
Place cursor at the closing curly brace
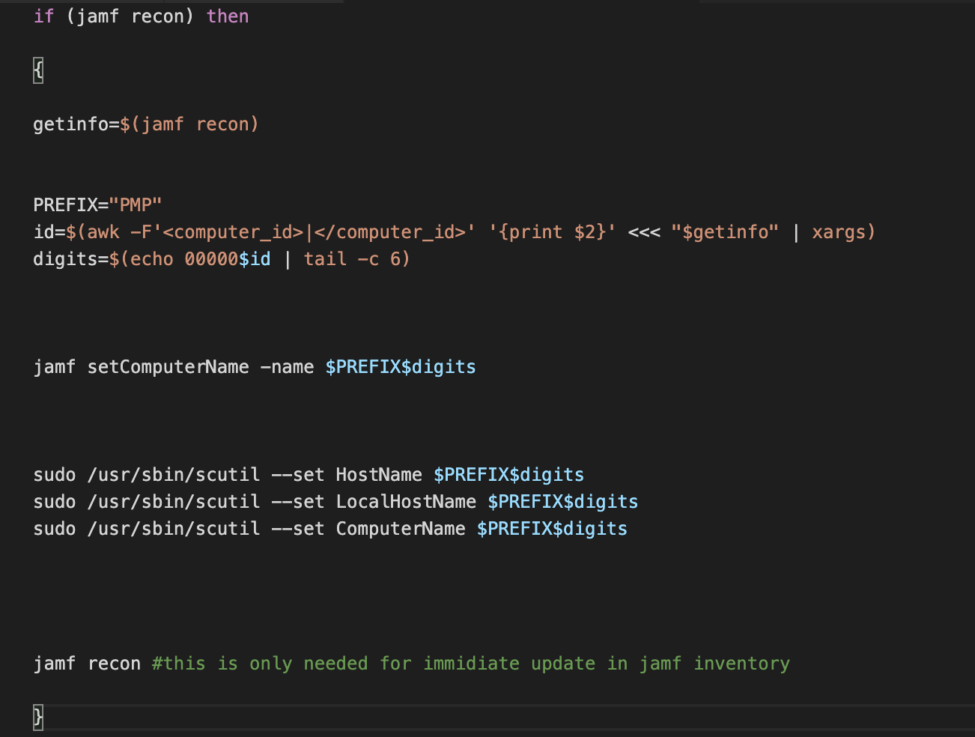point(38,718)
